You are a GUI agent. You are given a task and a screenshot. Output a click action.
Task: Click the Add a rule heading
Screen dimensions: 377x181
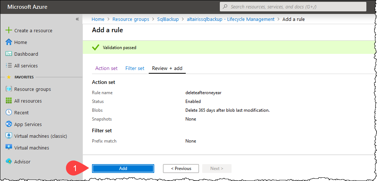107,30
